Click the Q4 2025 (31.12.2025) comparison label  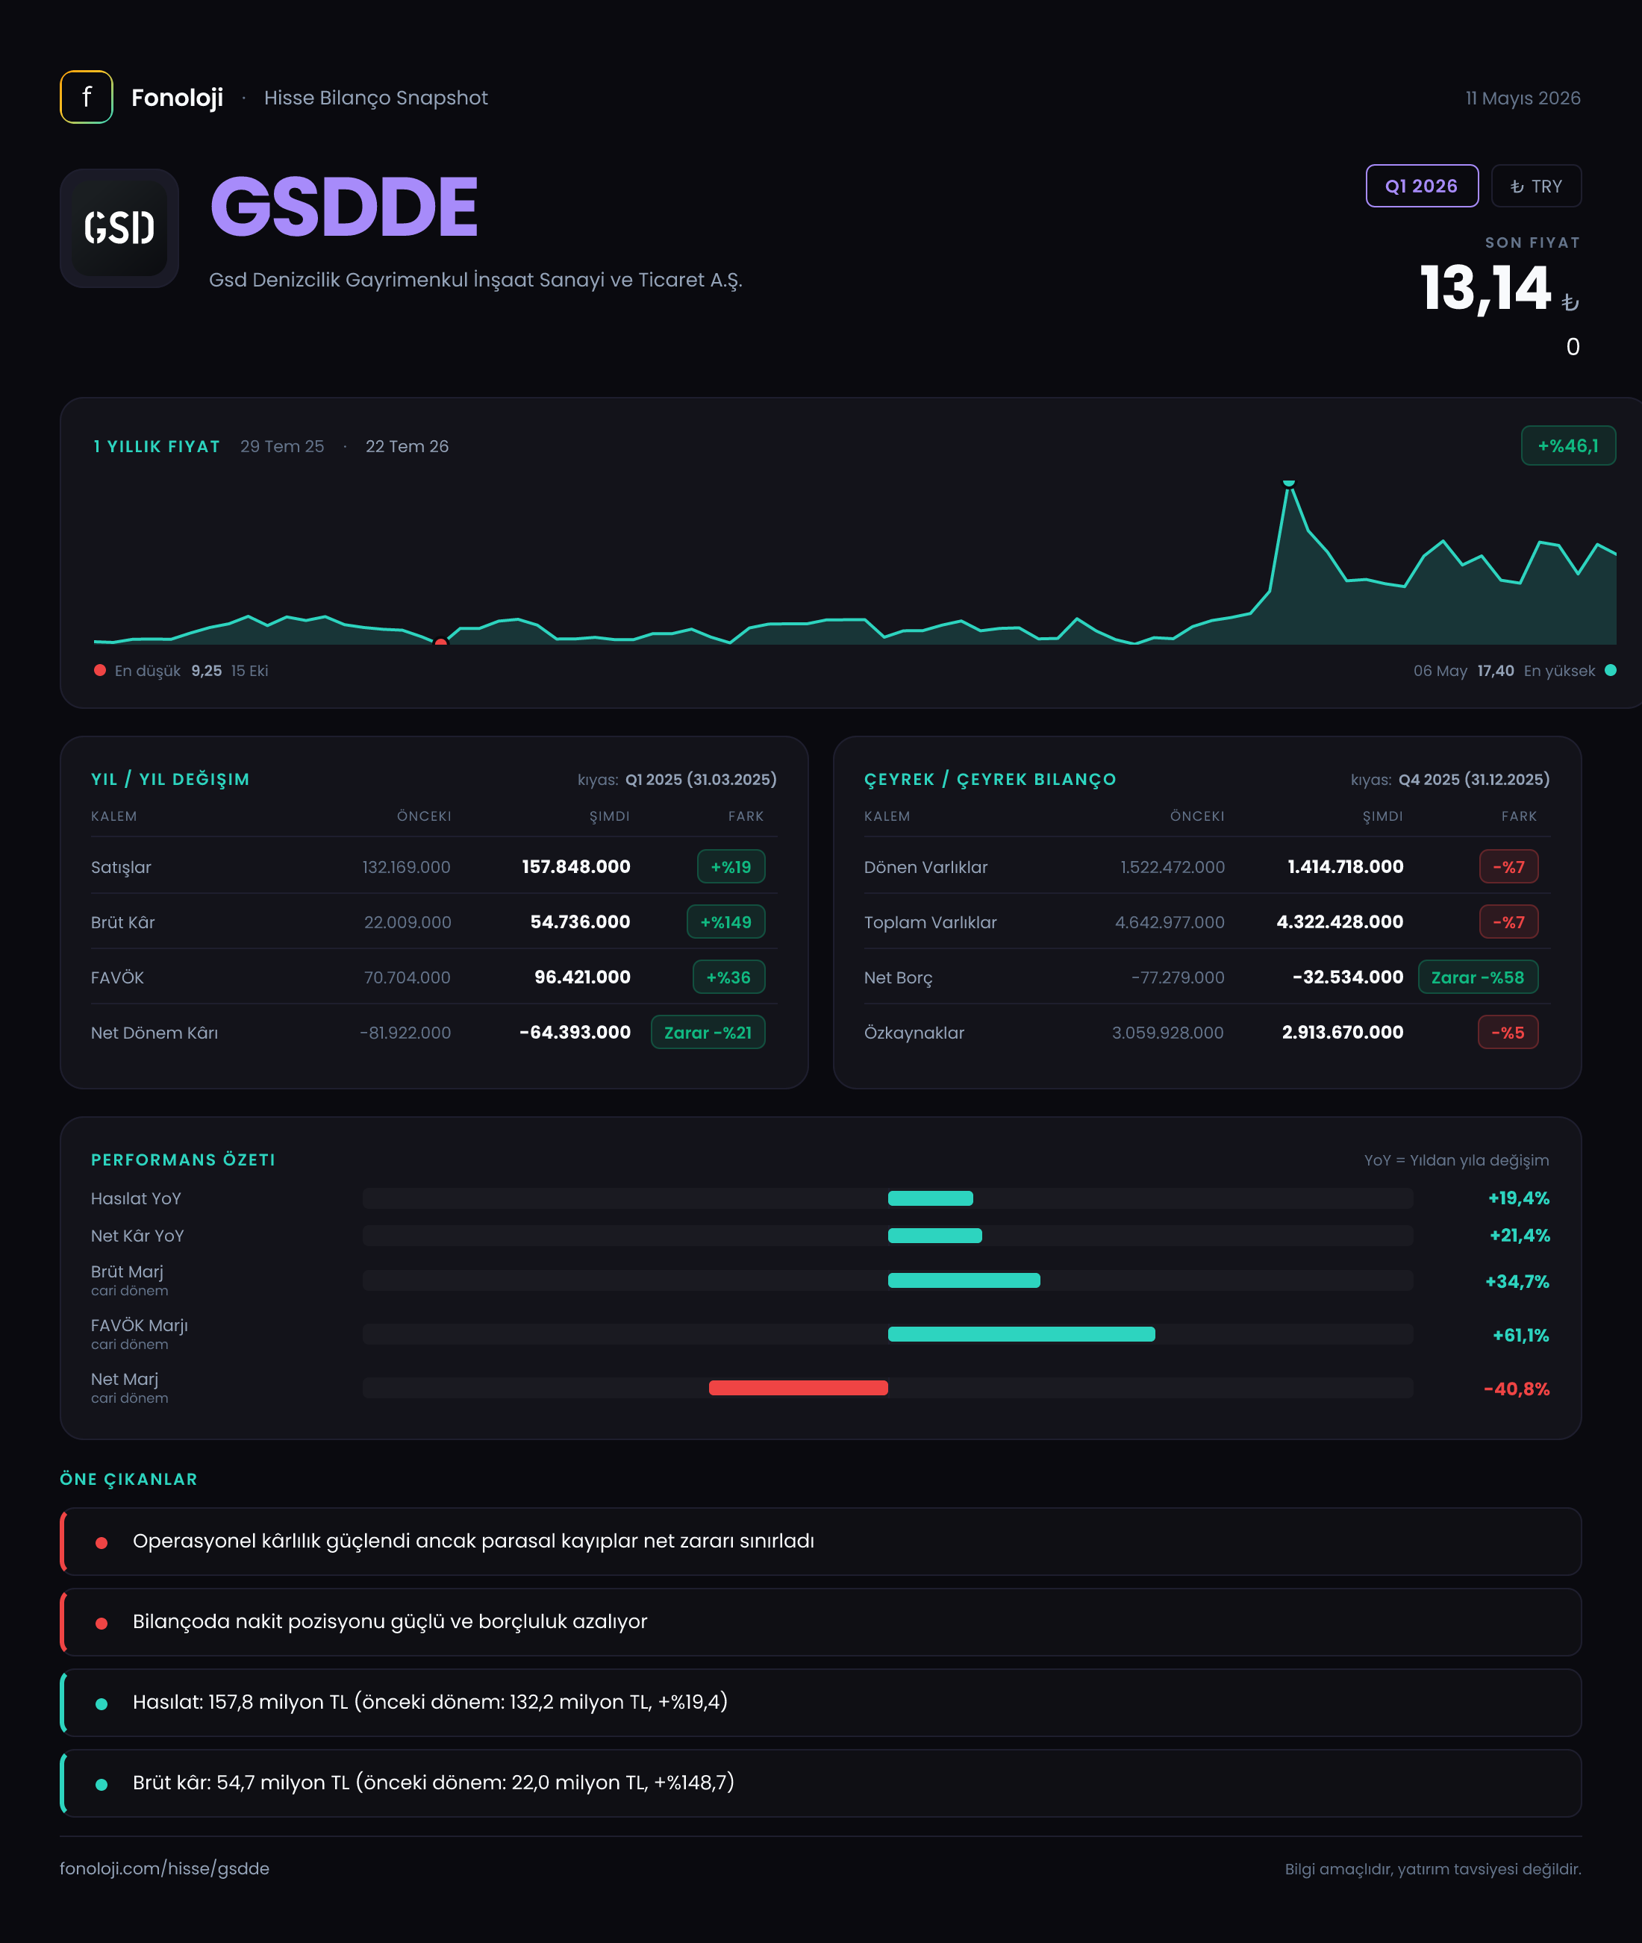[x=1473, y=780]
